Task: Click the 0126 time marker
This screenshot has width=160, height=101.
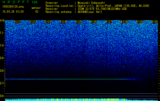Action: [x=94, y=22]
